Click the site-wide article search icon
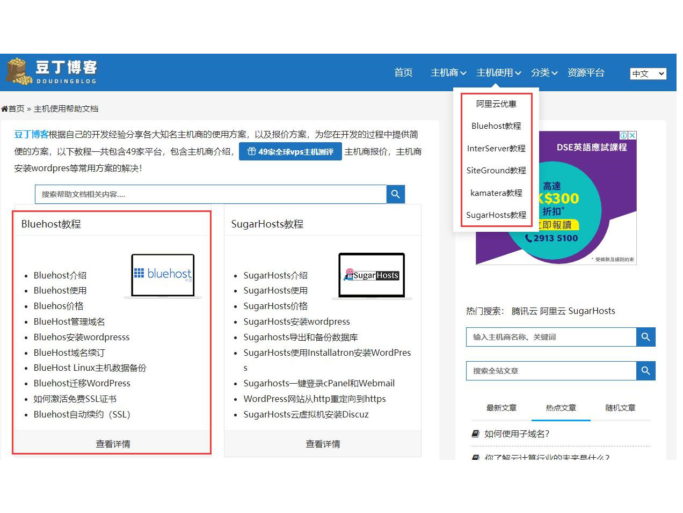 pyautogui.click(x=646, y=371)
